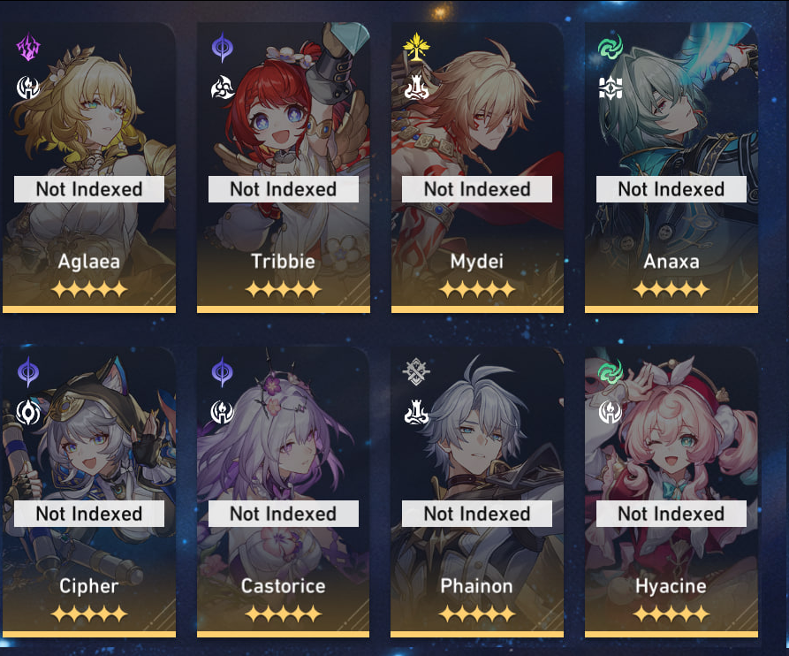Select the Not Indexed label on Aglaea
789x656 pixels.
(89, 189)
